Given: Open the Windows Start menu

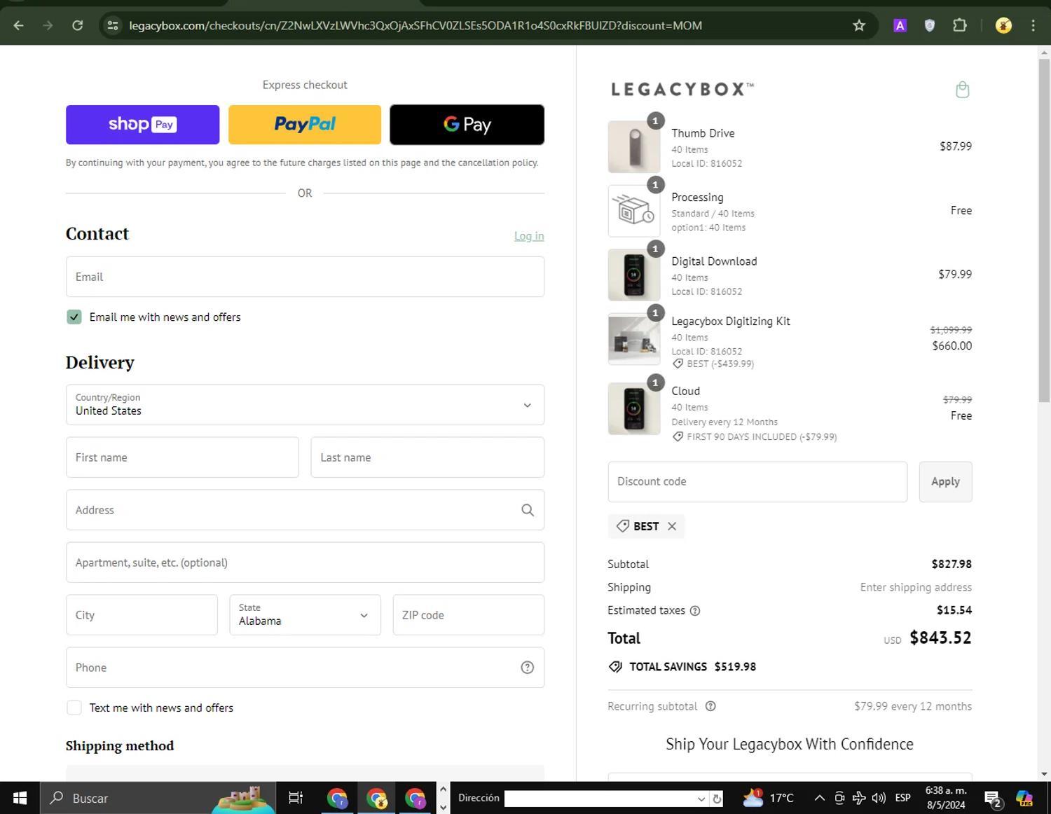Looking at the screenshot, I should coord(20,798).
